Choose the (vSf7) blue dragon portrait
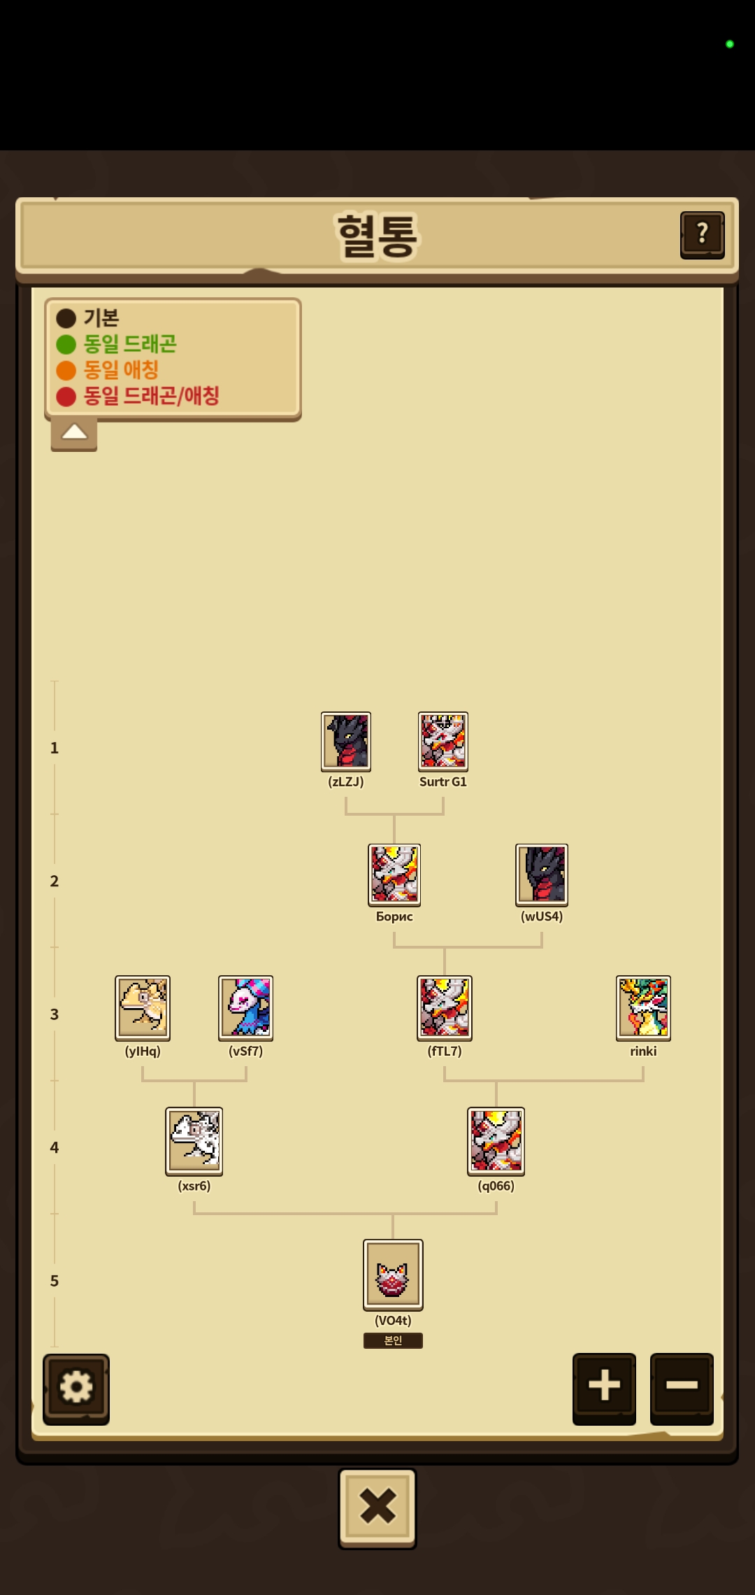The width and height of the screenshot is (755, 1595). [246, 1008]
